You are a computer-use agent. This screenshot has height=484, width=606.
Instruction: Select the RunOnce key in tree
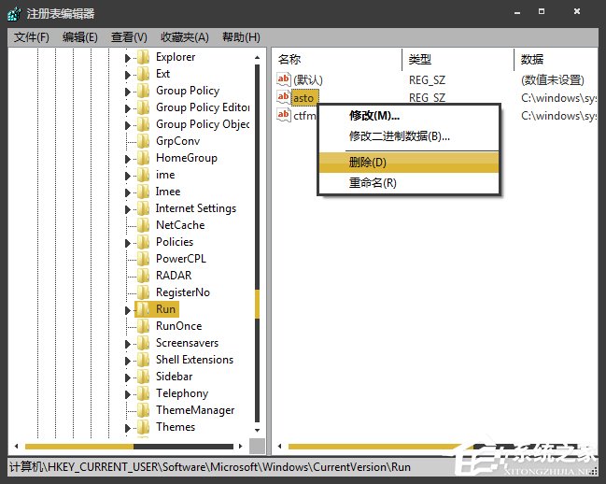pos(178,326)
